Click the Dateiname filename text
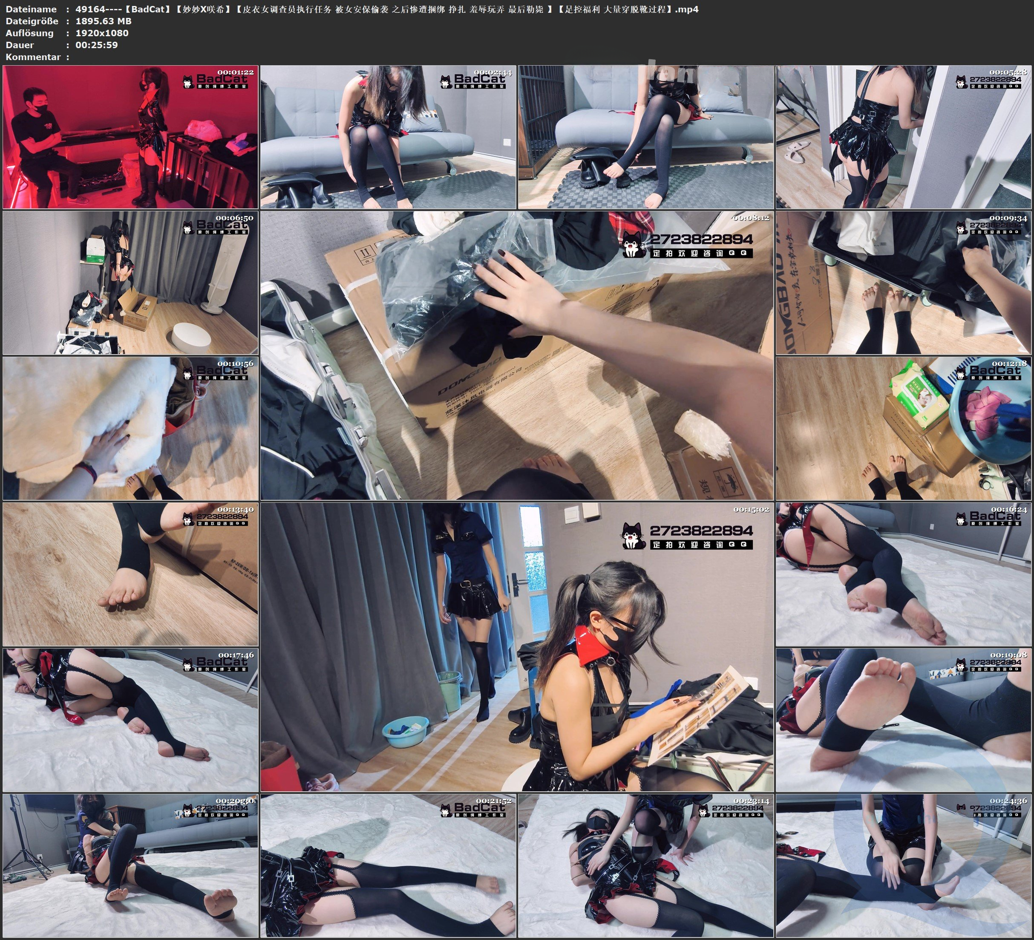Image resolution: width=1034 pixels, height=940 pixels. (x=387, y=9)
